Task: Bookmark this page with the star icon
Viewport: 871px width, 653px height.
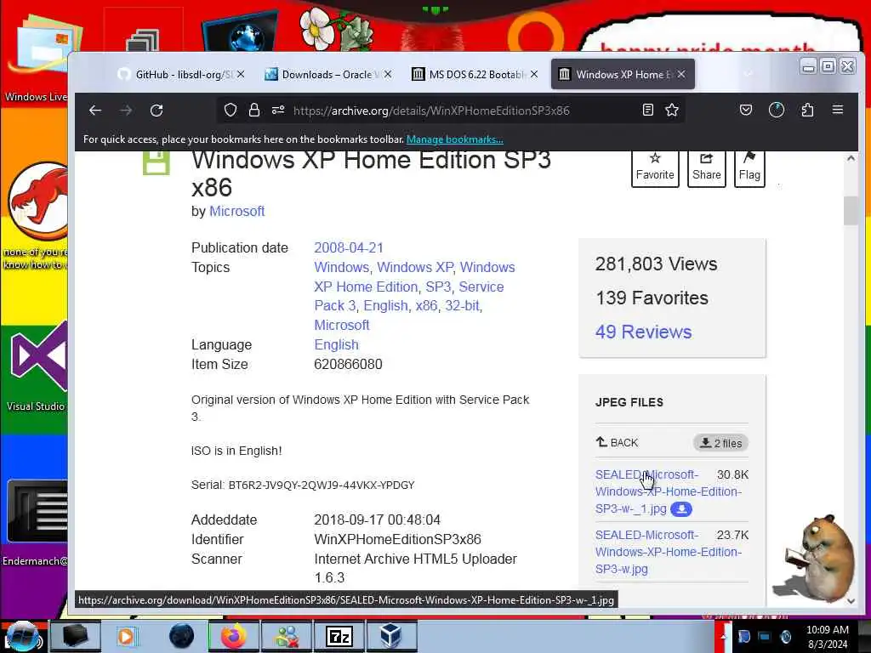Action: click(x=672, y=110)
